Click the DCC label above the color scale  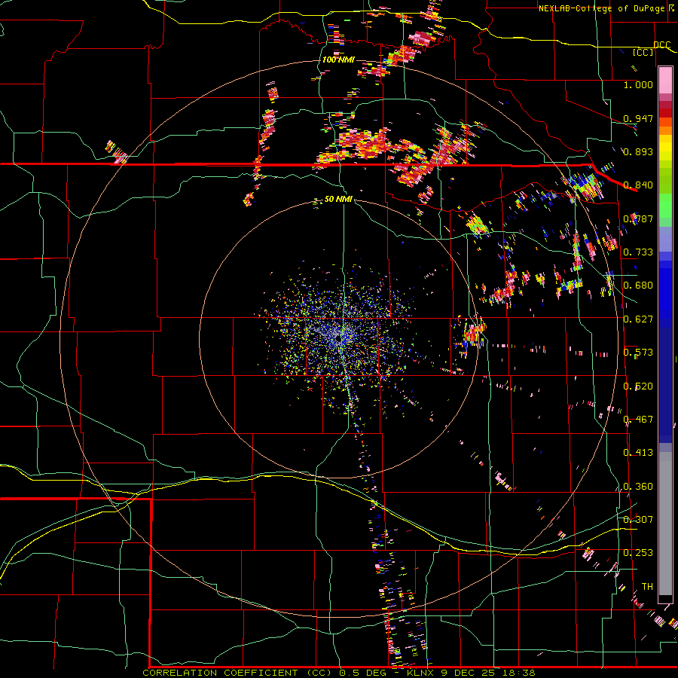pyautogui.click(x=662, y=45)
